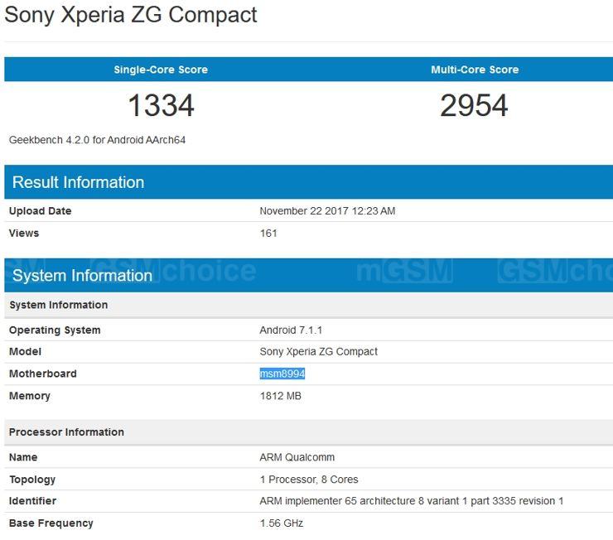Click the Geekbench 4.2.0 for Android AArch64 text
The image size is (613, 540).
coord(97,140)
